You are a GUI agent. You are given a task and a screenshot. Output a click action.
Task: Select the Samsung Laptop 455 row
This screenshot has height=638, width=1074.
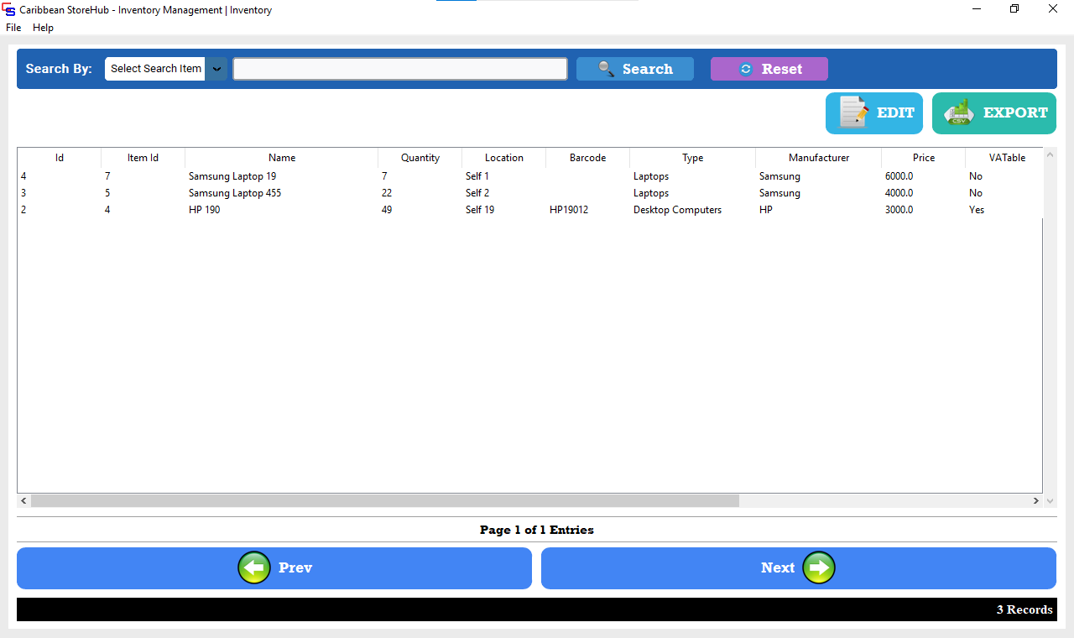tap(530, 193)
